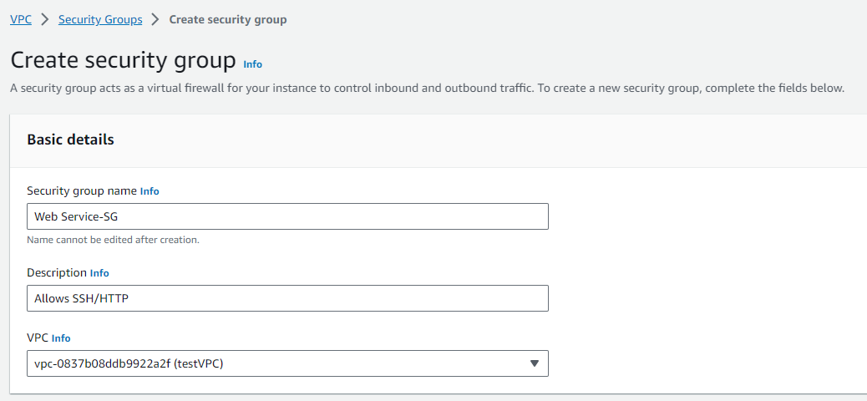Click the 'Name cannot be edited' hint text
This screenshot has height=401, width=867.
(x=113, y=240)
